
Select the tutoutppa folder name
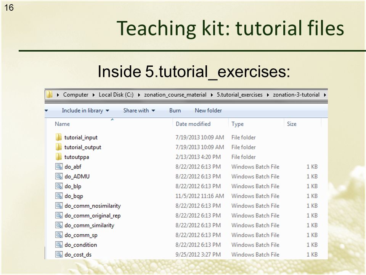tap(77, 157)
